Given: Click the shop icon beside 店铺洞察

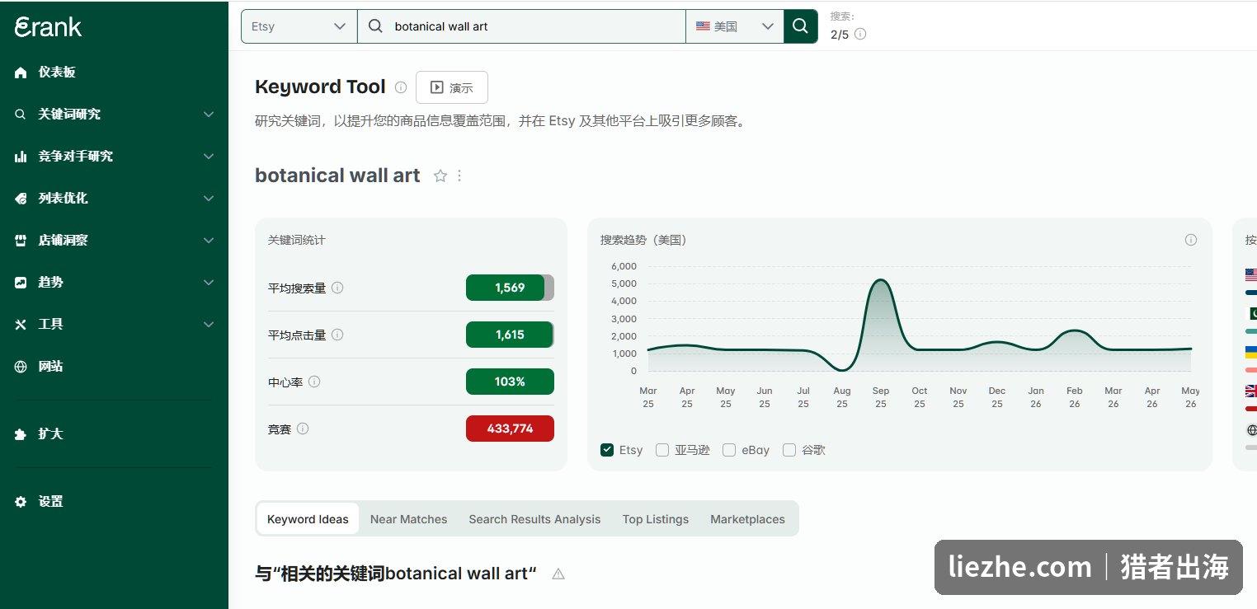Looking at the screenshot, I should (x=21, y=241).
